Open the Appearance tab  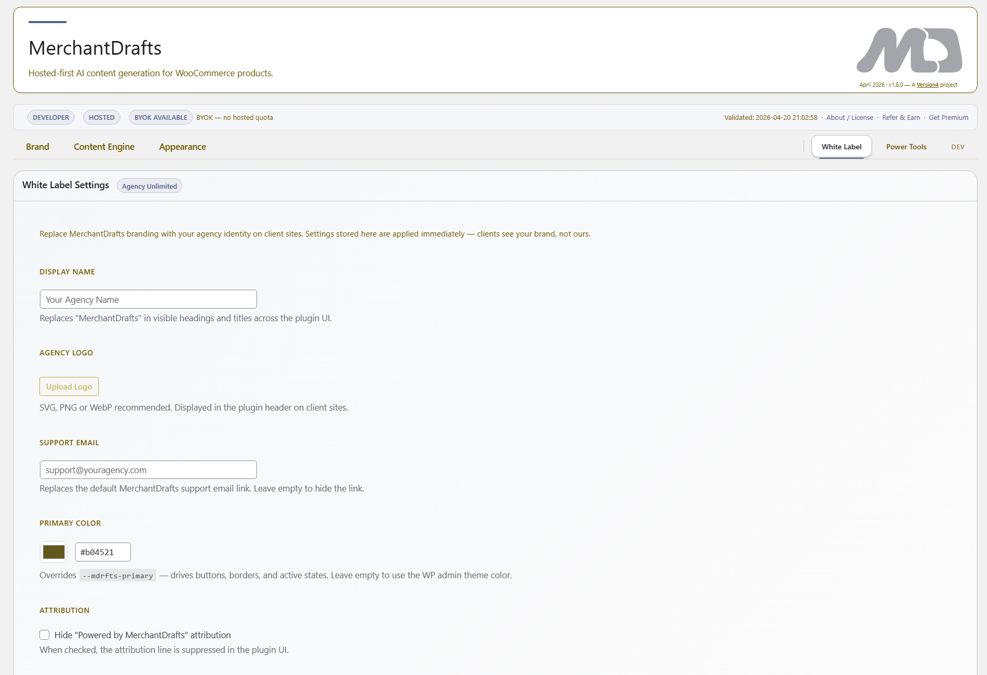click(x=182, y=147)
